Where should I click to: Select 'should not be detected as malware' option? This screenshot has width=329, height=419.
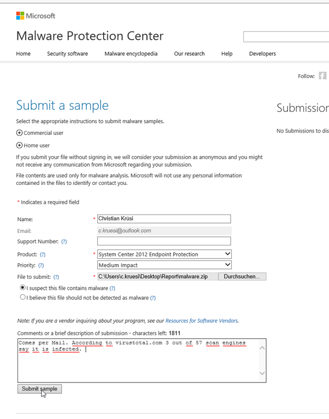click(x=22, y=297)
